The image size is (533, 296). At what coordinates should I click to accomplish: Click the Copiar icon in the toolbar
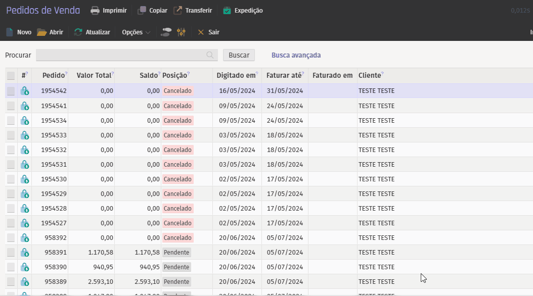click(x=142, y=10)
